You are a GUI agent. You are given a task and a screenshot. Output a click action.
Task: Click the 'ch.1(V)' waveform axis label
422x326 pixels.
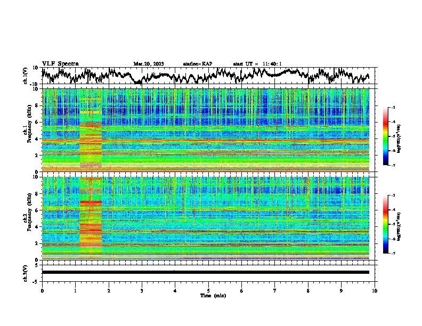pos(26,76)
